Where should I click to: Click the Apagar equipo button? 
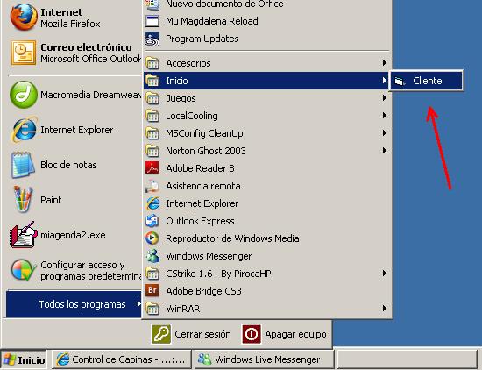284,334
